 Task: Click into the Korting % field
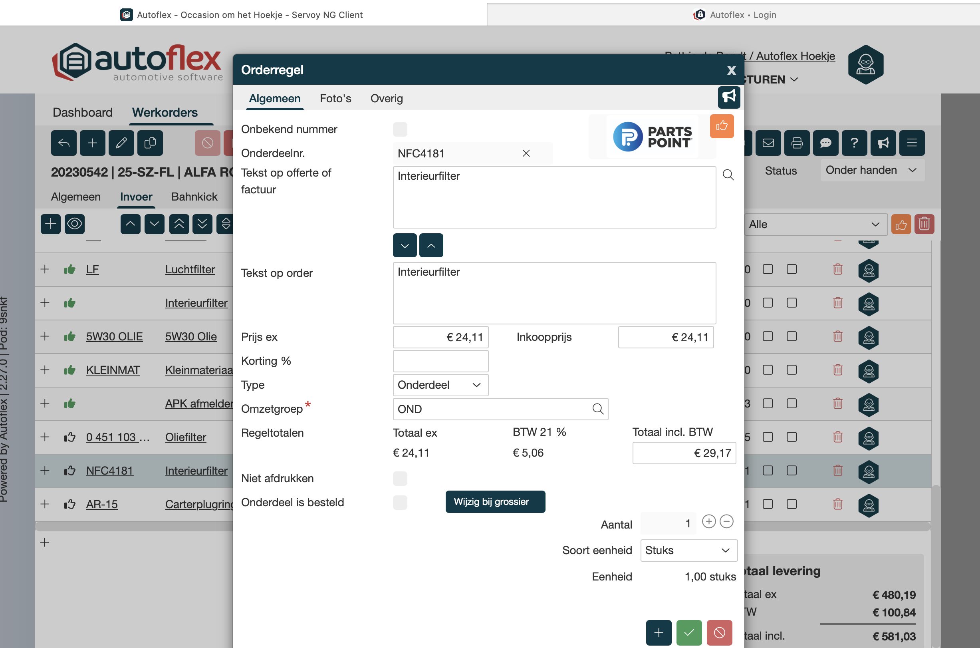[x=440, y=361]
